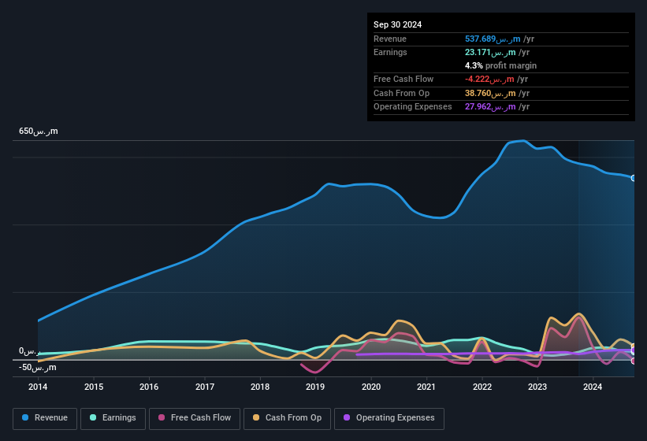Toggle the Earnings series legend button
The height and width of the screenshot is (441, 647).
(x=113, y=418)
